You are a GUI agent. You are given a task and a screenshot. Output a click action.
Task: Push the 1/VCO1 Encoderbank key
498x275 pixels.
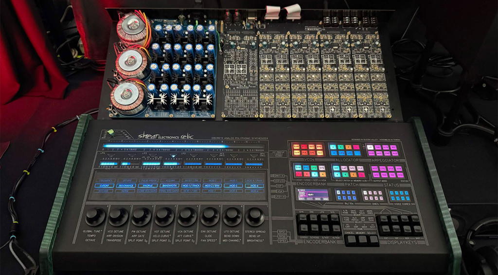click(304, 228)
